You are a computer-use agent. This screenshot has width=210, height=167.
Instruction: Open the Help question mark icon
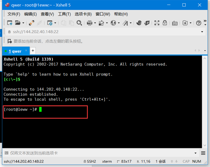coord(199,23)
